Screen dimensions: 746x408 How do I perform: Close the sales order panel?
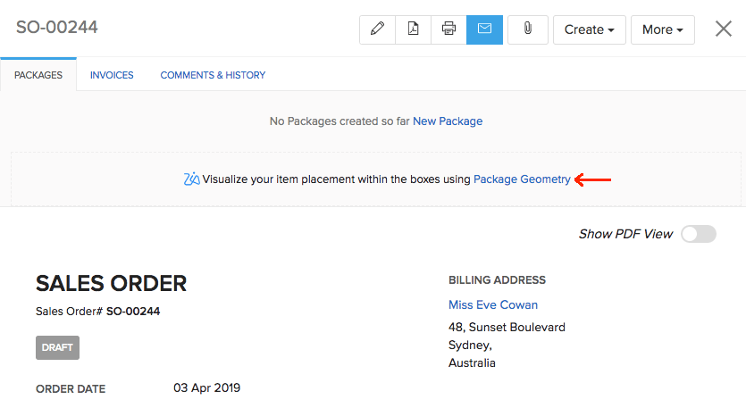(x=724, y=29)
